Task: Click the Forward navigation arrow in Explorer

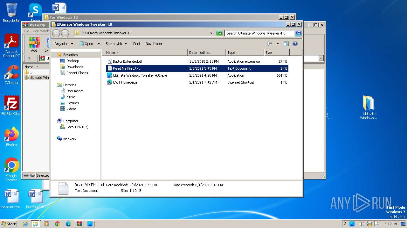Action: click(65, 33)
